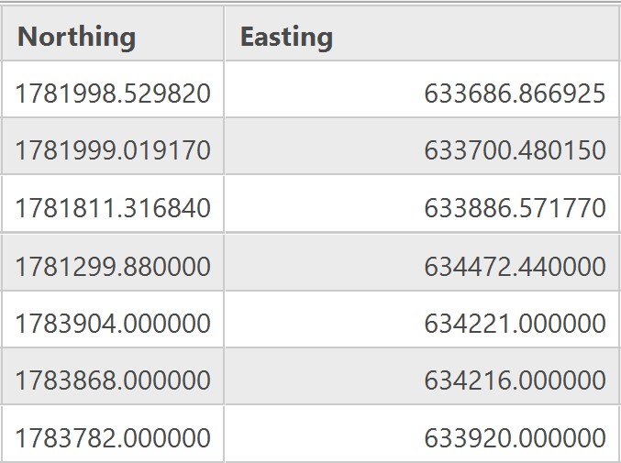Select the Easting cell 633920.000000

(x=422, y=434)
